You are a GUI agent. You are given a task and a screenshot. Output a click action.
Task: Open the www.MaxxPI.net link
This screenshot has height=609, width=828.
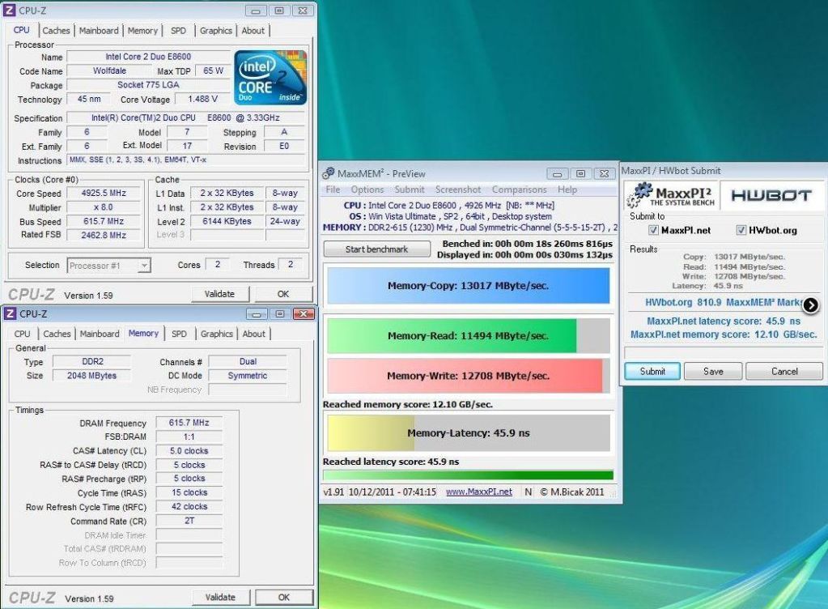tap(479, 492)
